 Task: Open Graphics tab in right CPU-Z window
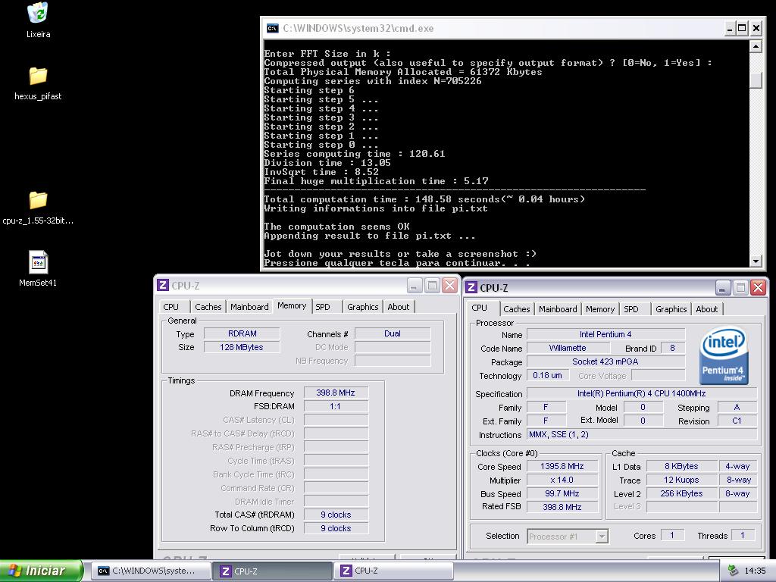[x=671, y=309]
